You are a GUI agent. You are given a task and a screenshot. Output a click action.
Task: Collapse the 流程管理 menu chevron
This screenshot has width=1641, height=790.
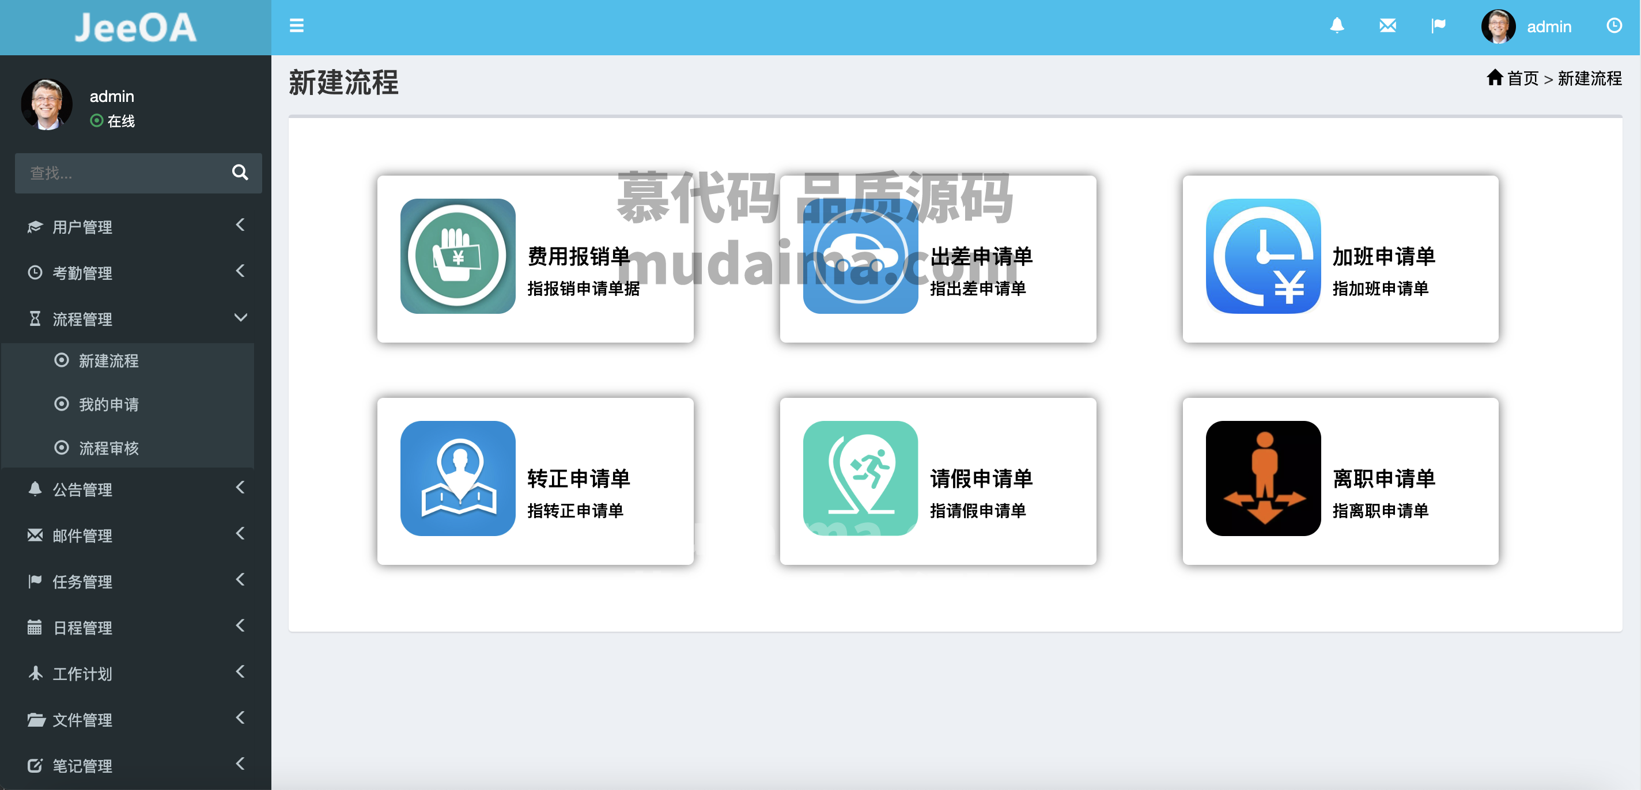pyautogui.click(x=240, y=317)
